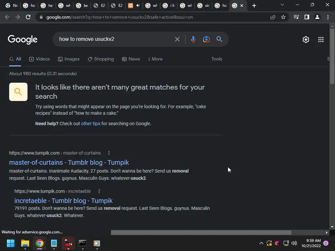The width and height of the screenshot is (335, 251).
Task: Follow the 'other tips' link
Action: click(x=91, y=124)
